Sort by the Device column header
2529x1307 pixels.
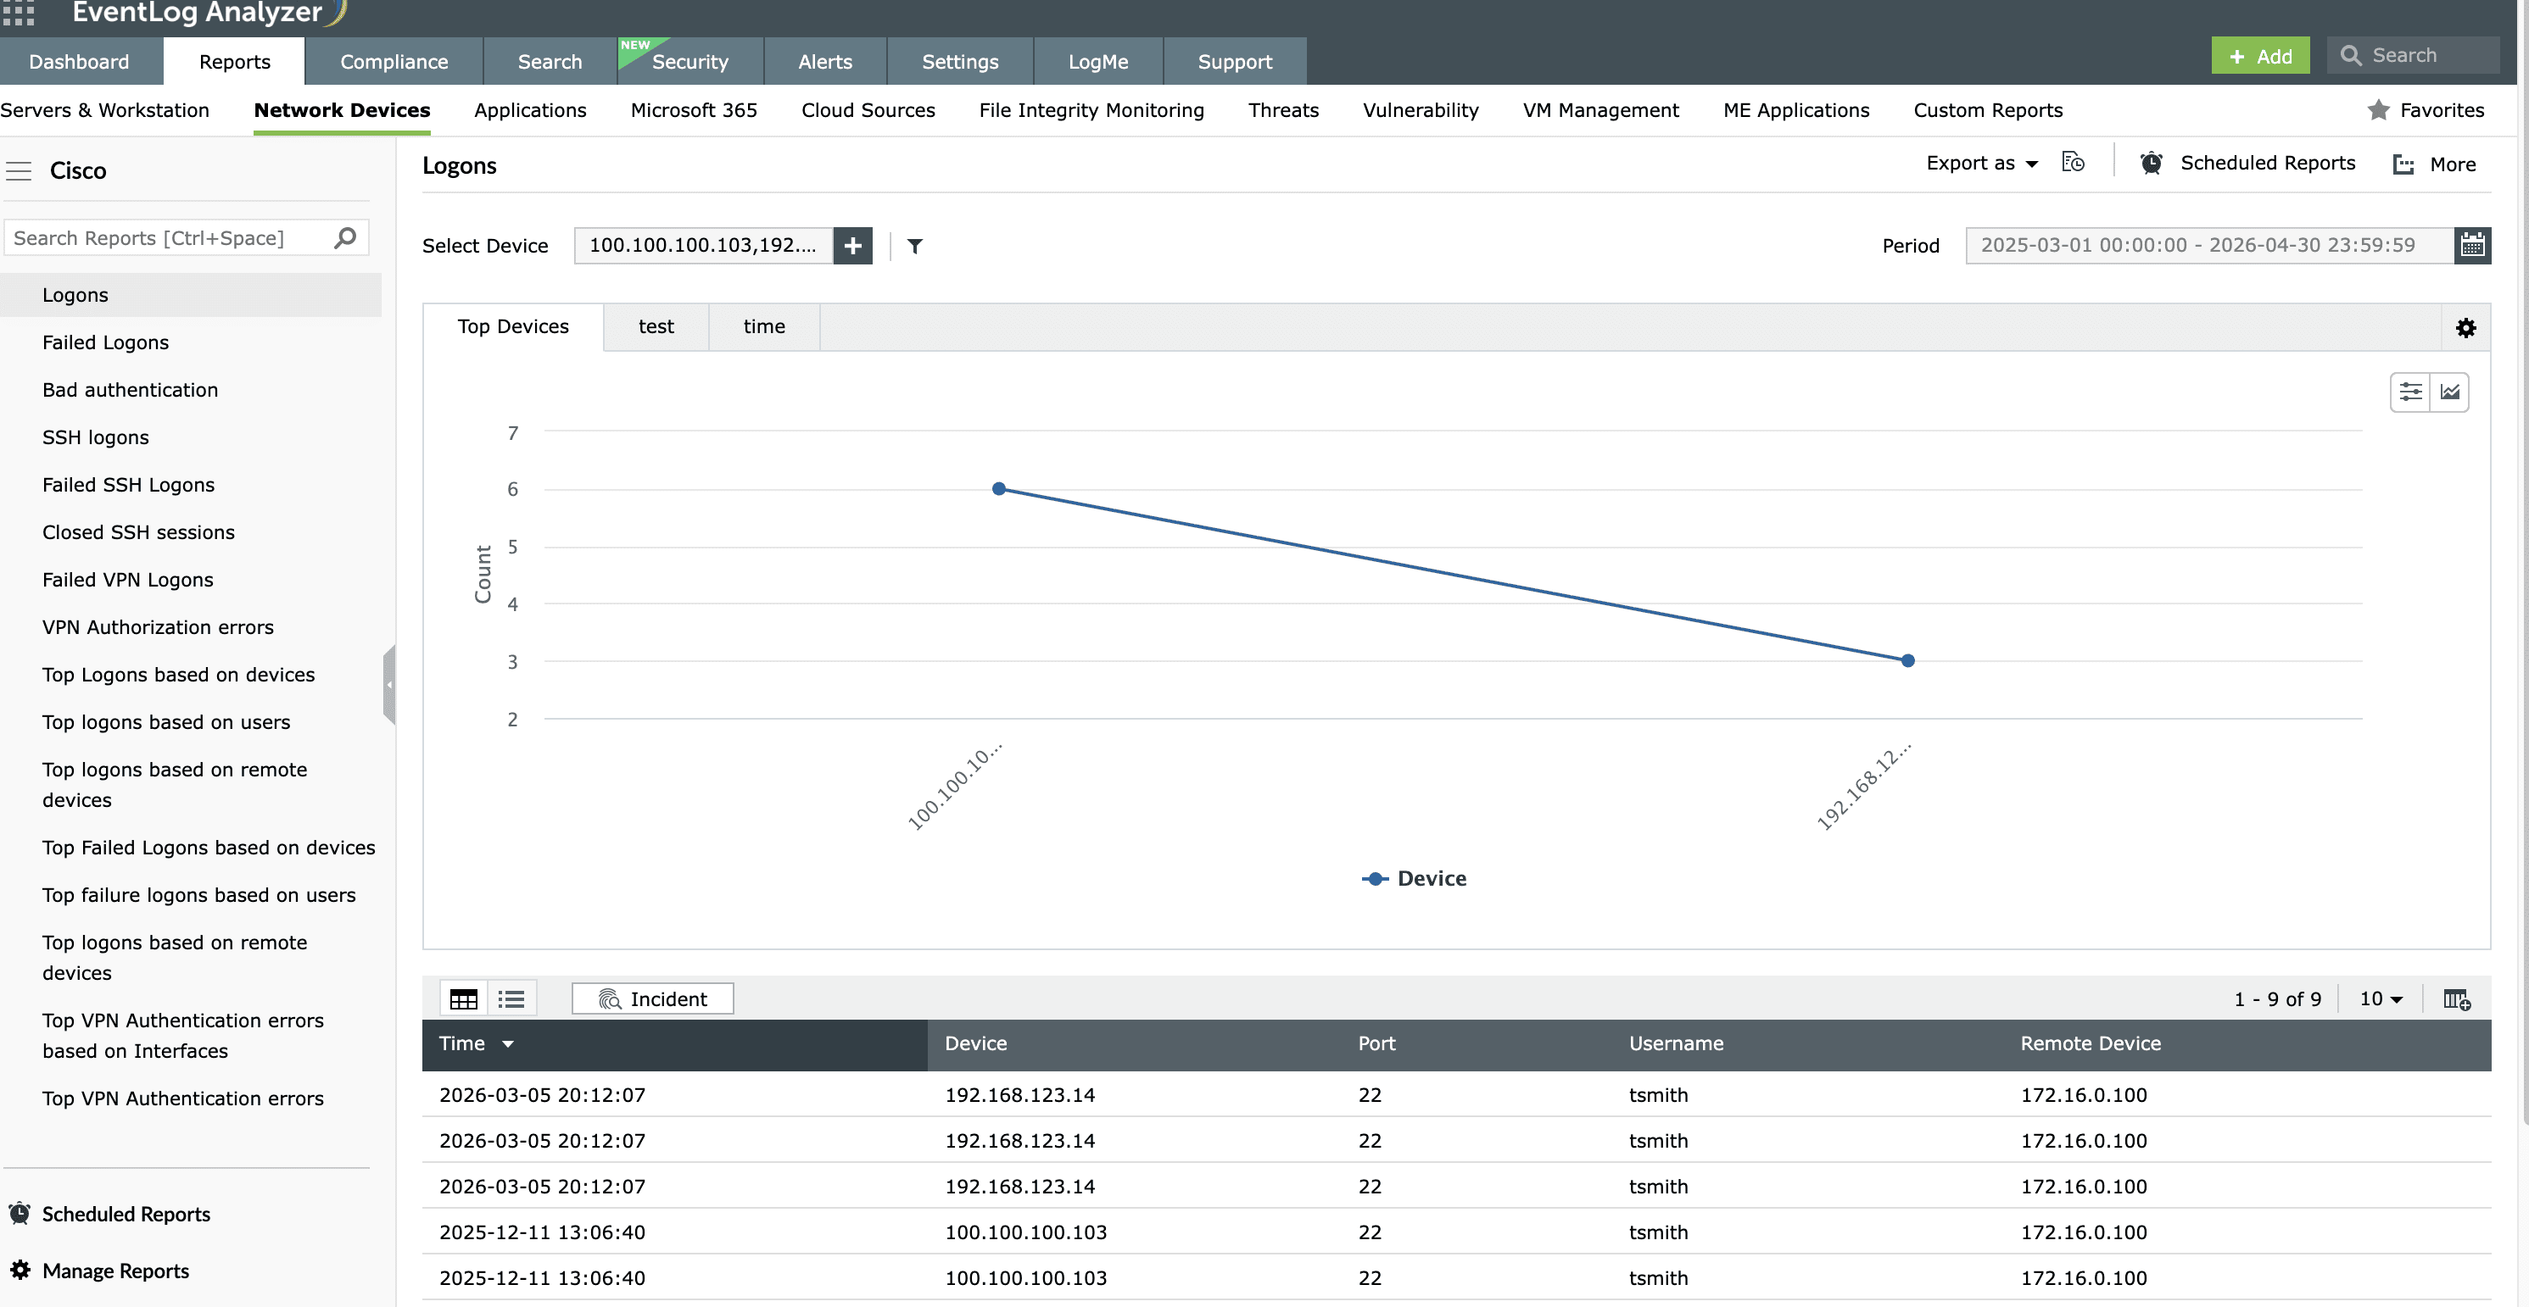click(x=975, y=1044)
